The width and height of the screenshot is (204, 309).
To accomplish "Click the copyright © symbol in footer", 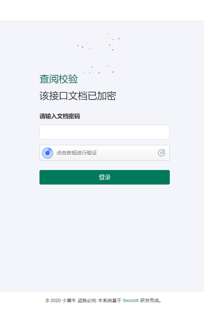I will pyautogui.click(x=47, y=300).
